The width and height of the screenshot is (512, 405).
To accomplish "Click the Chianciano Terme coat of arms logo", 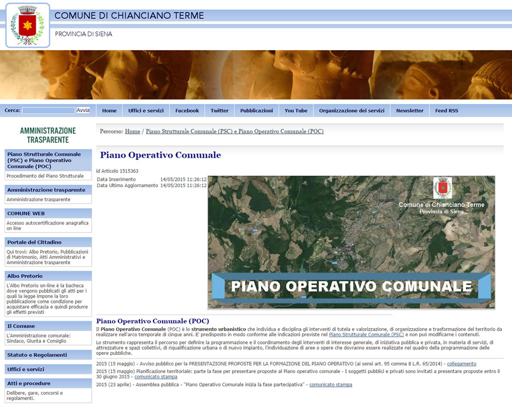I will click(27, 26).
